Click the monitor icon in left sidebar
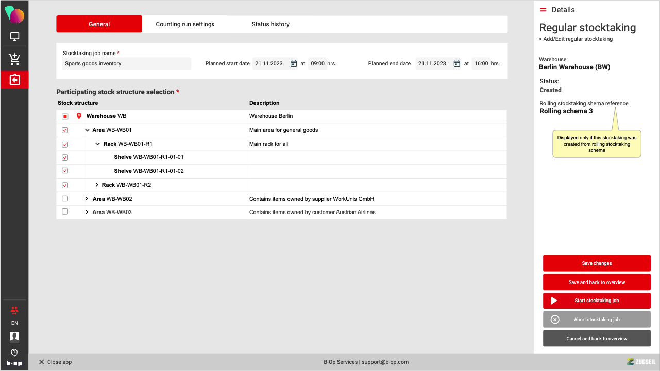Image resolution: width=660 pixels, height=371 pixels. [x=14, y=37]
